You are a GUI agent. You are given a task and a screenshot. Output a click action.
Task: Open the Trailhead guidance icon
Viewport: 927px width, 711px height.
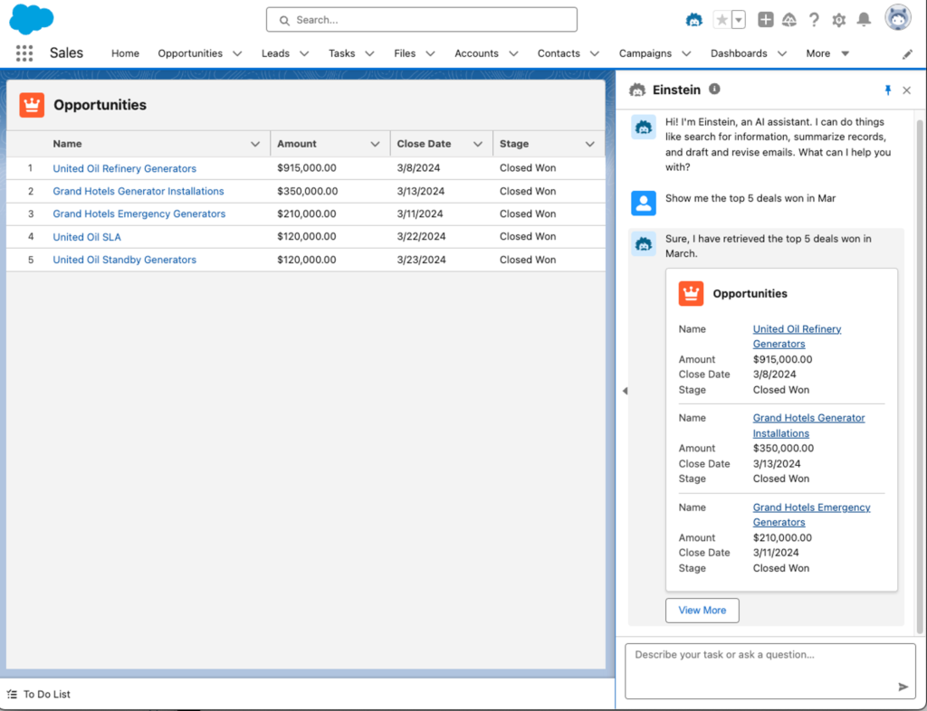point(789,20)
